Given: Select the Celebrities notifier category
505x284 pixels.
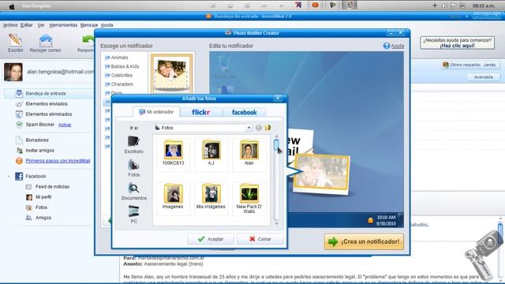Looking at the screenshot, I should (122, 76).
